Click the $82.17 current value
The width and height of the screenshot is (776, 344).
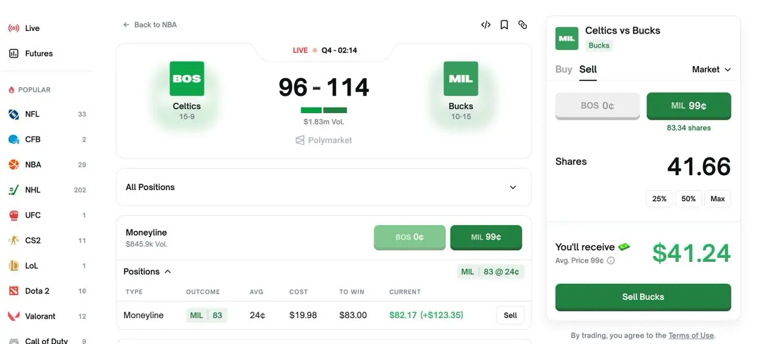click(404, 316)
